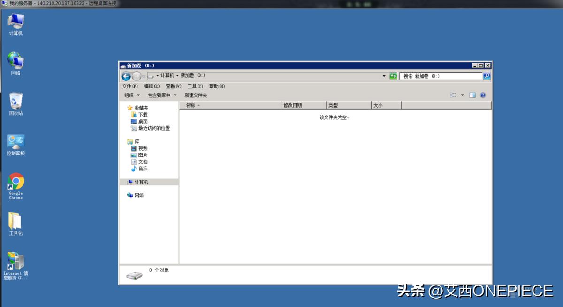The image size is (563, 307).
Task: Open the 回收站 desktop icon
Action: [15, 102]
